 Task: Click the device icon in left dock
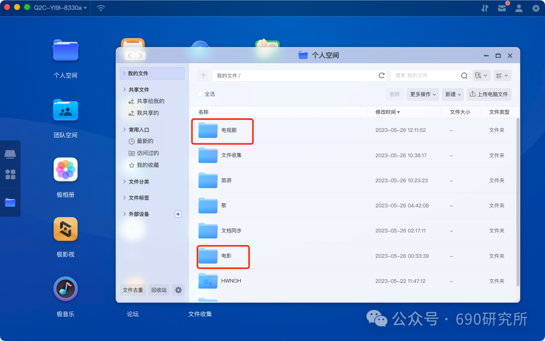(10, 154)
